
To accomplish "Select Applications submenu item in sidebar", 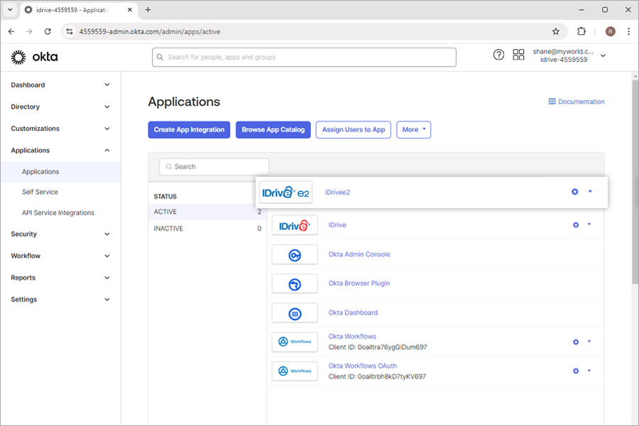I will click(x=60, y=172).
